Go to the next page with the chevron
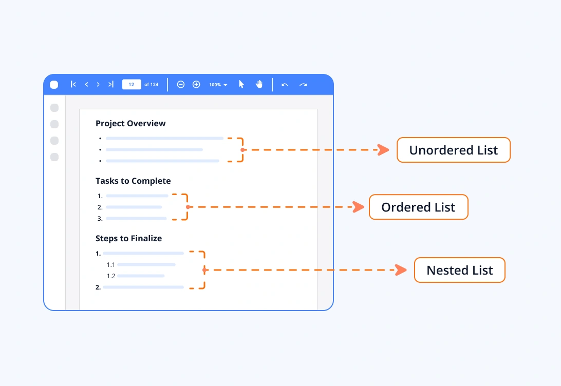 point(98,84)
